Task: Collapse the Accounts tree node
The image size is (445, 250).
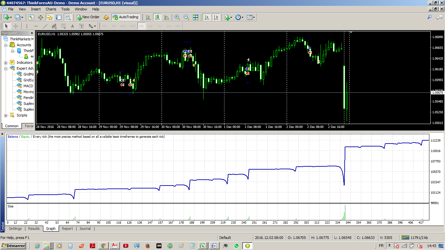Action: pos(6,45)
